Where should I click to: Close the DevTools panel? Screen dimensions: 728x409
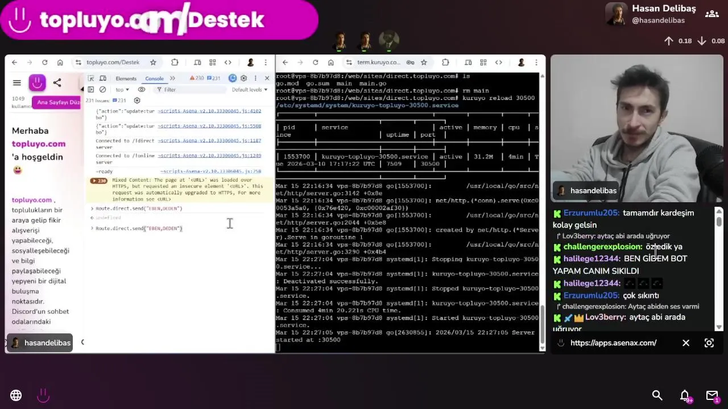coord(267,78)
